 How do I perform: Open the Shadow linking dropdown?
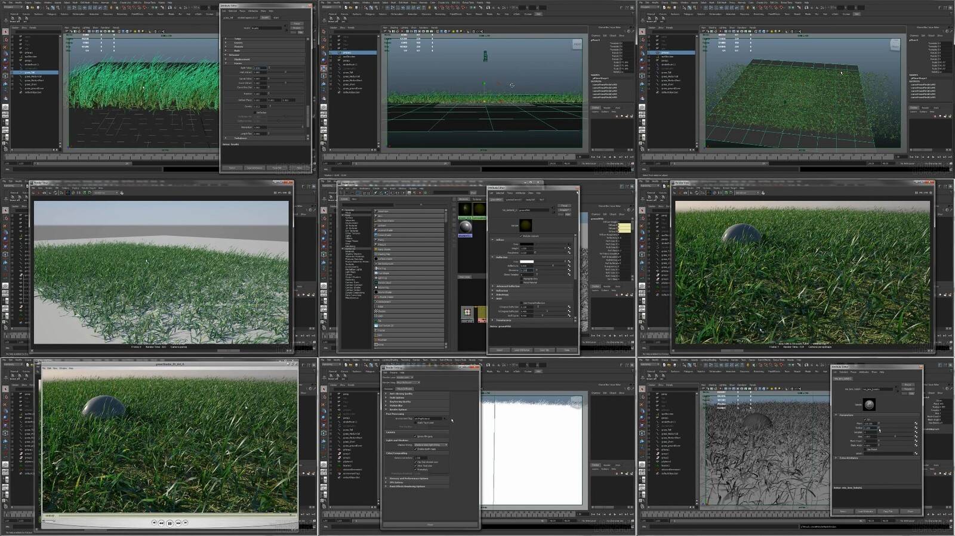pos(431,445)
